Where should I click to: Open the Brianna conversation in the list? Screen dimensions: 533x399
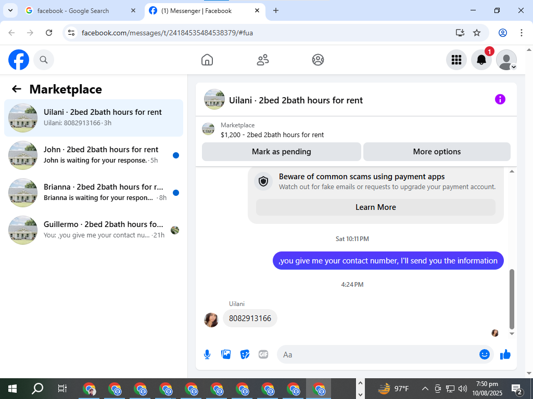[x=94, y=192]
